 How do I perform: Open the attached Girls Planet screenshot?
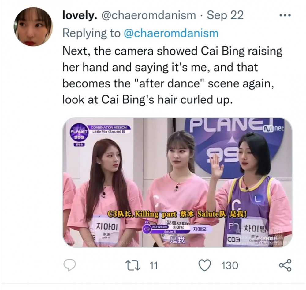[x=177, y=182]
